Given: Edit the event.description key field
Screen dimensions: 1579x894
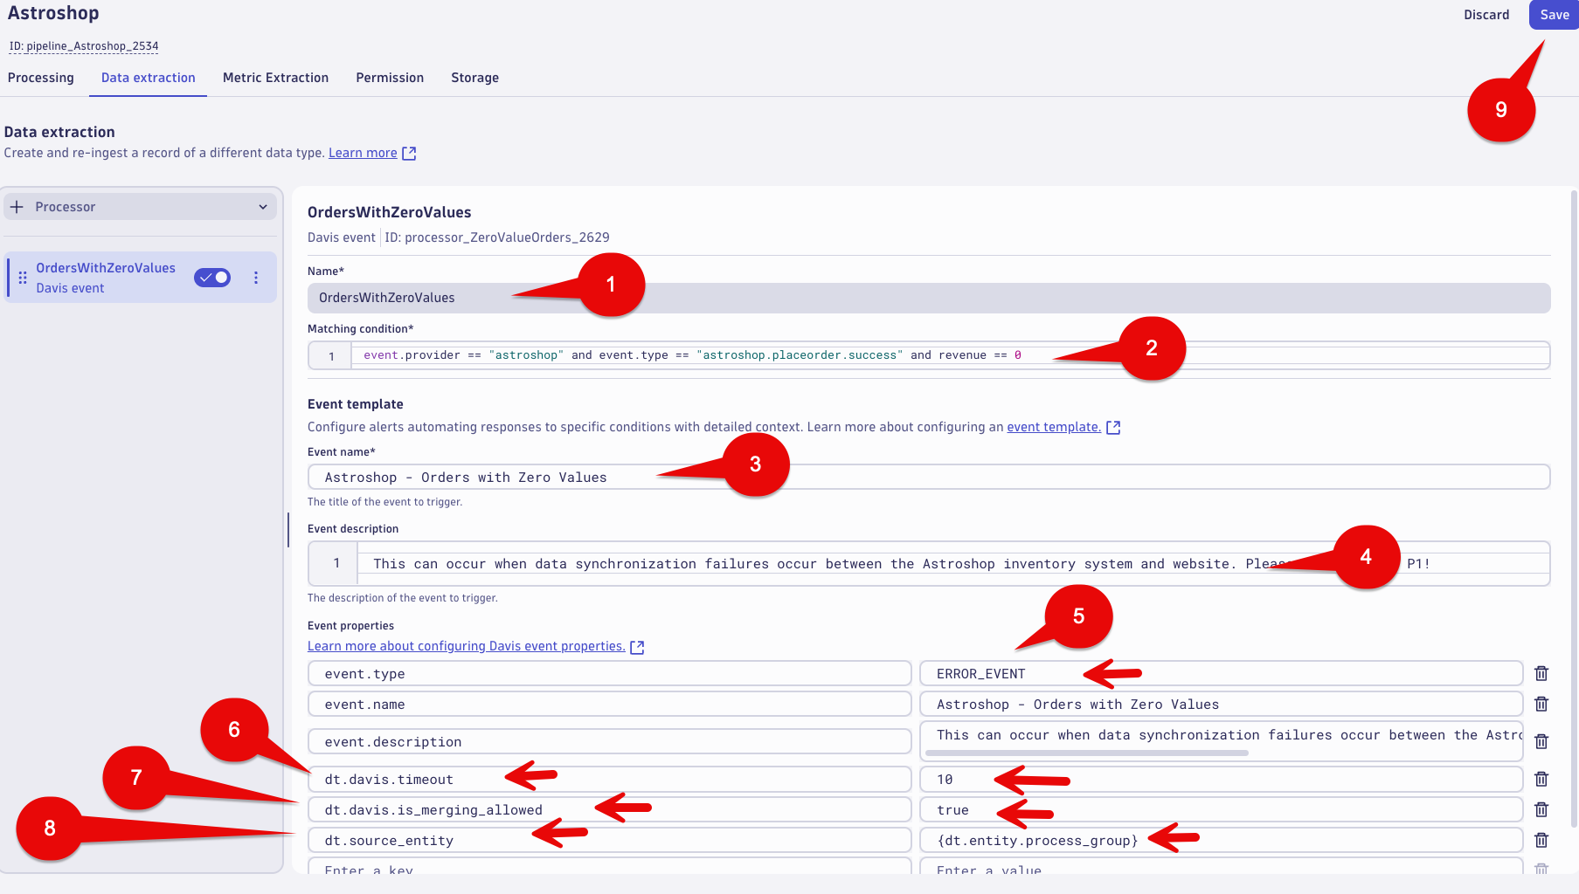Looking at the screenshot, I should 610,741.
